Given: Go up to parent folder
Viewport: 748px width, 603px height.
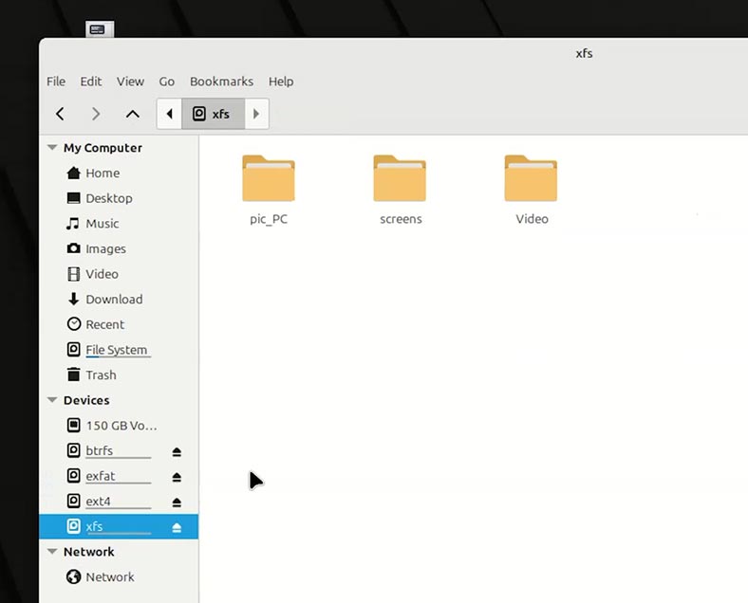Looking at the screenshot, I should click(133, 114).
